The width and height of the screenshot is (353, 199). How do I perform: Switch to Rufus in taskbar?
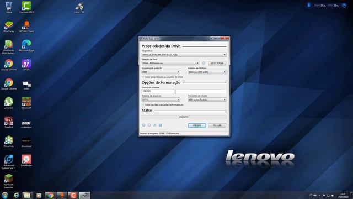point(84,195)
